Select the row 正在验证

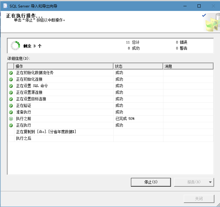(111, 105)
